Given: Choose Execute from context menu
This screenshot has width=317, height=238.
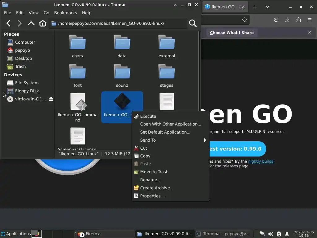Looking at the screenshot, I should pos(171,116).
